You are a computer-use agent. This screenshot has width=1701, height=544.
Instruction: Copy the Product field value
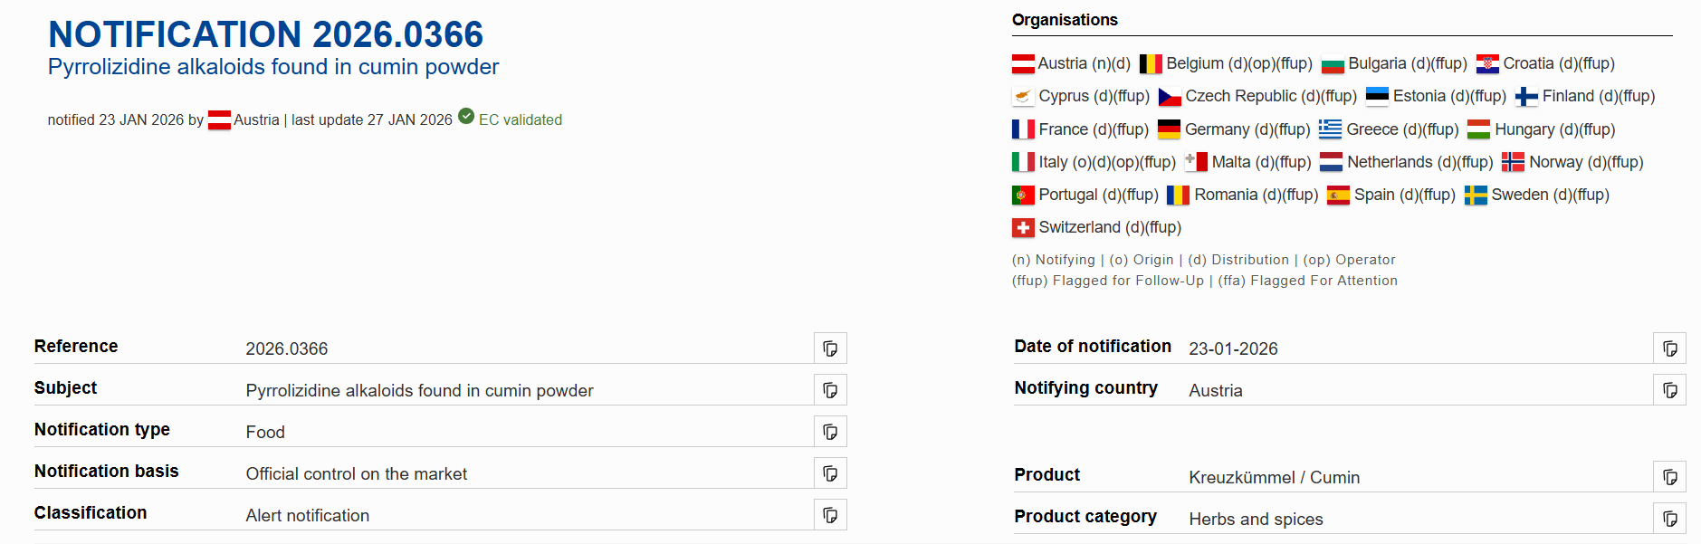point(1669,477)
